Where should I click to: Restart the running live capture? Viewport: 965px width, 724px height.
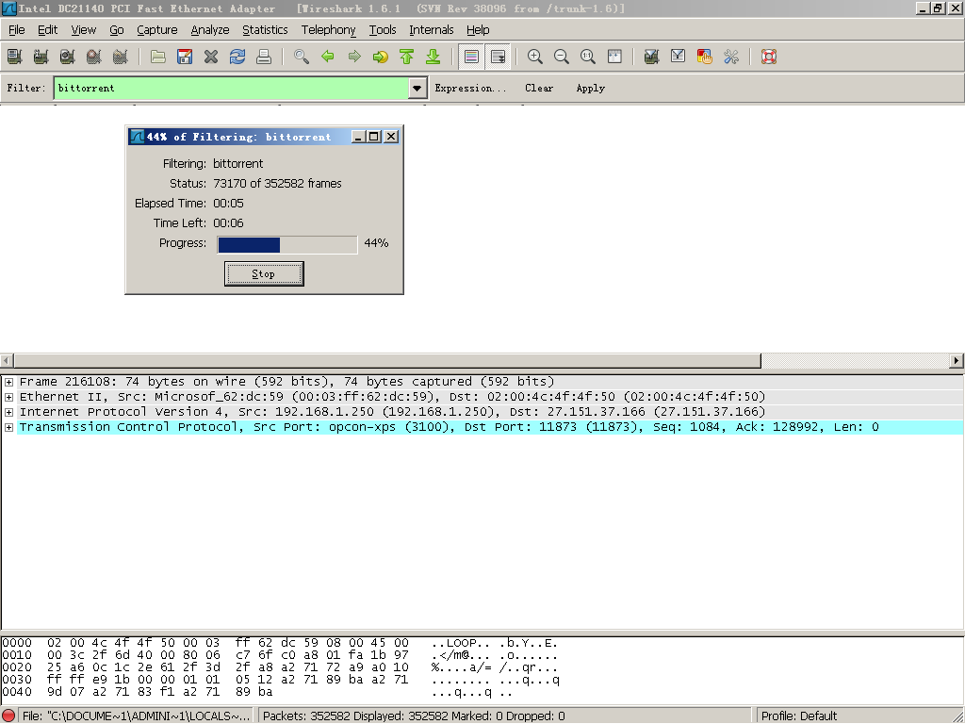click(x=121, y=57)
